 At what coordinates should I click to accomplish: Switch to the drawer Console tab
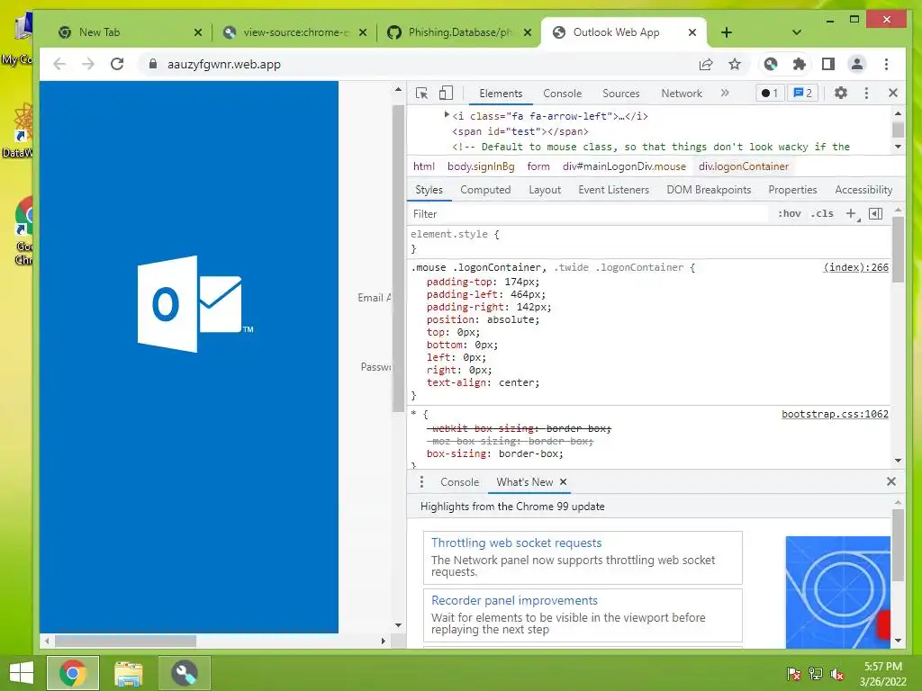tap(459, 482)
